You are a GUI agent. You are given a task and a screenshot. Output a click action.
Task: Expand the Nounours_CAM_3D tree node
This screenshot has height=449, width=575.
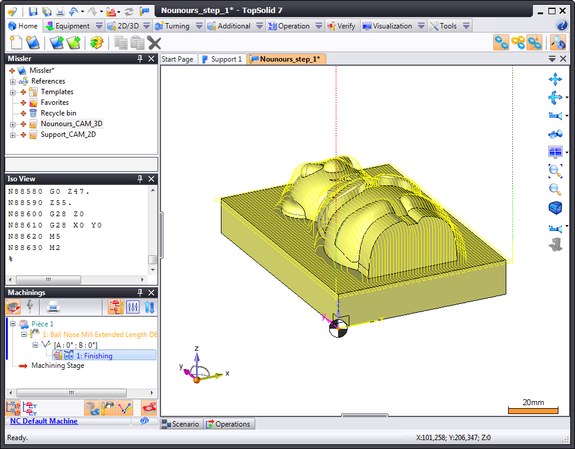tap(13, 124)
